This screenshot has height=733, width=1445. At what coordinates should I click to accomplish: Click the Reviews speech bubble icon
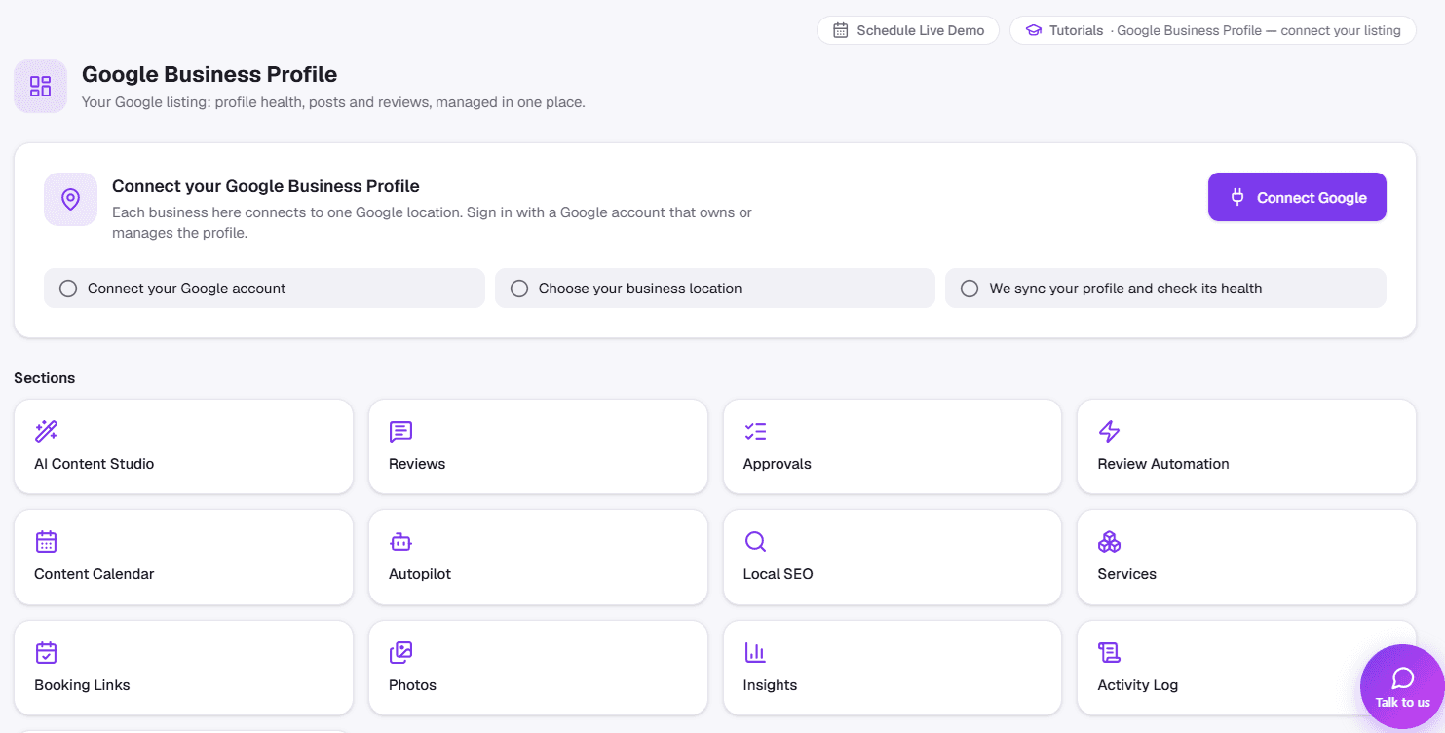point(400,431)
